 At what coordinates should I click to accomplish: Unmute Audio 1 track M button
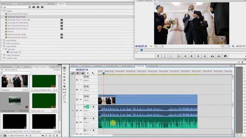pos(88,107)
